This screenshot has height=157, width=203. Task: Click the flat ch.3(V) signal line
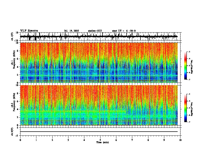99,132
